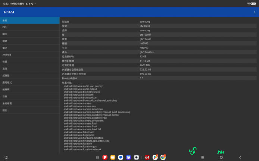Tap the Wi-Fi status icon
This screenshot has height=161, width=259.
(x=248, y=3)
